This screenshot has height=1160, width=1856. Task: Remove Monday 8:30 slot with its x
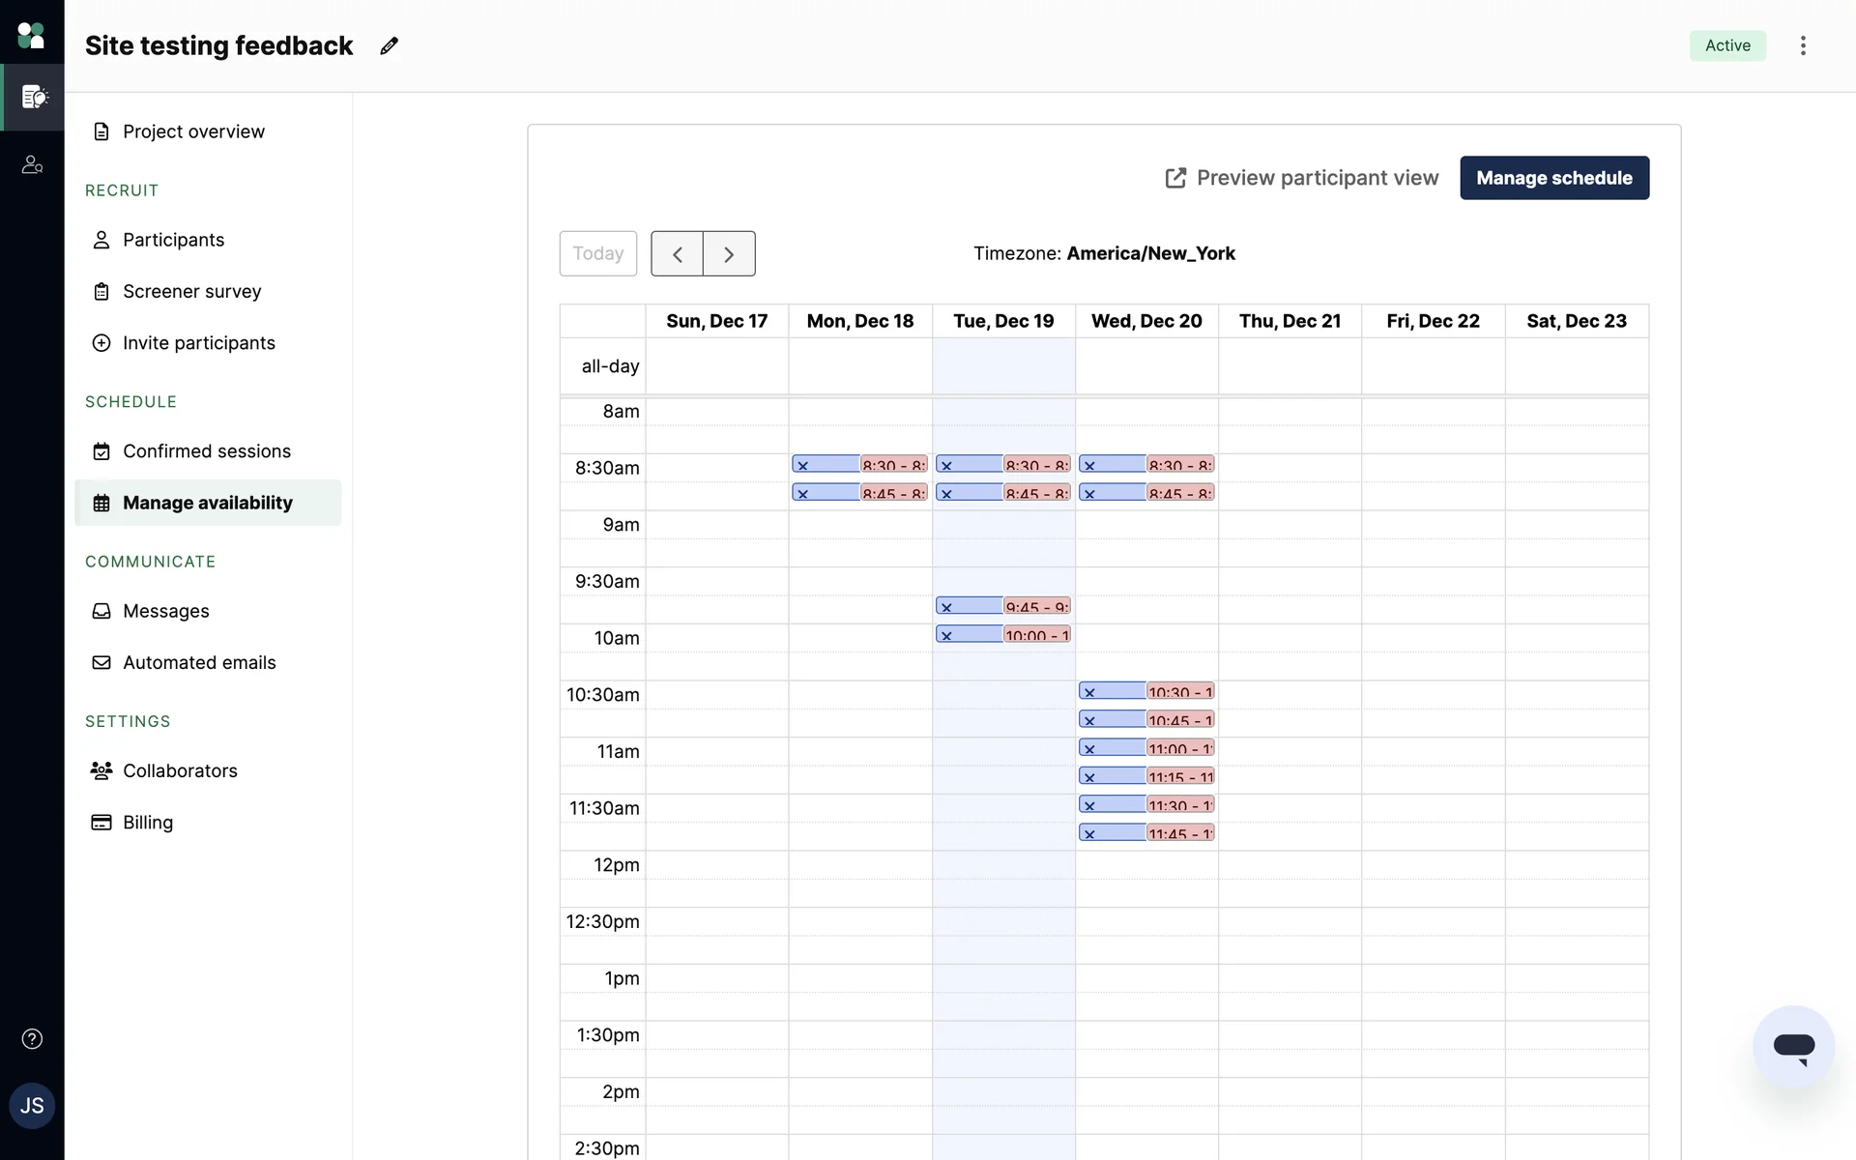coord(802,466)
